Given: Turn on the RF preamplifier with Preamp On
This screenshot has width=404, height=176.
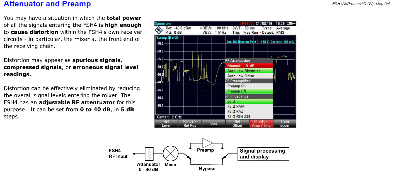Looking at the screenshot, I should [x=236, y=86].
